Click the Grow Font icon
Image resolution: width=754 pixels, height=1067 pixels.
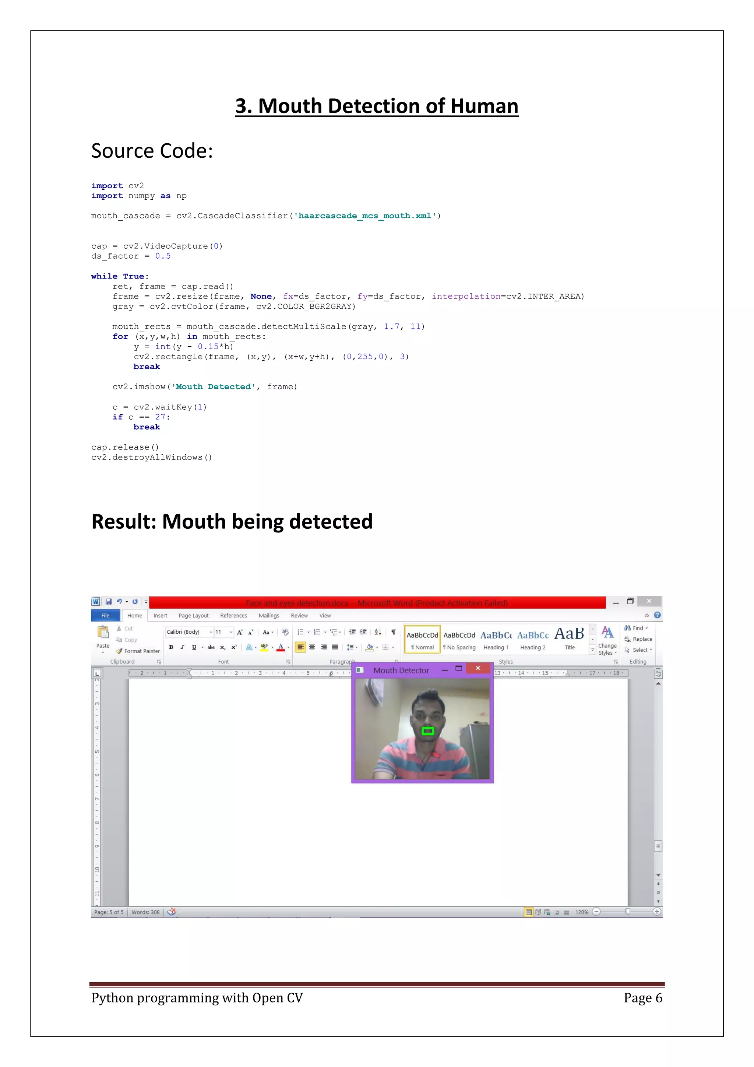point(240,632)
